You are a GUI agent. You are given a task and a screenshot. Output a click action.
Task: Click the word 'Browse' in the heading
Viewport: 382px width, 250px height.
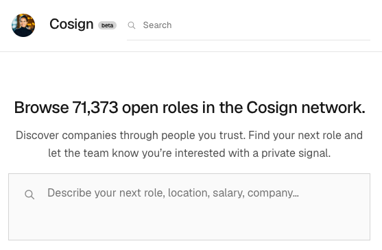click(x=41, y=108)
